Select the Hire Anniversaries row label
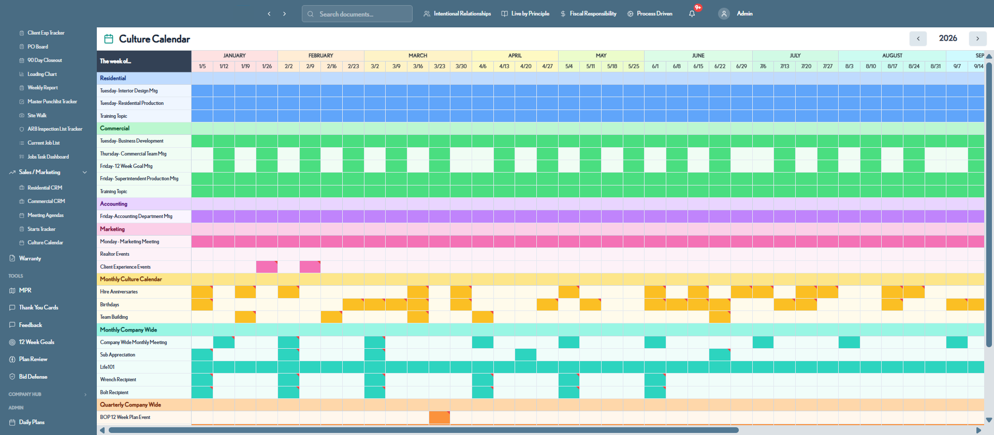The image size is (994, 435). click(x=119, y=292)
